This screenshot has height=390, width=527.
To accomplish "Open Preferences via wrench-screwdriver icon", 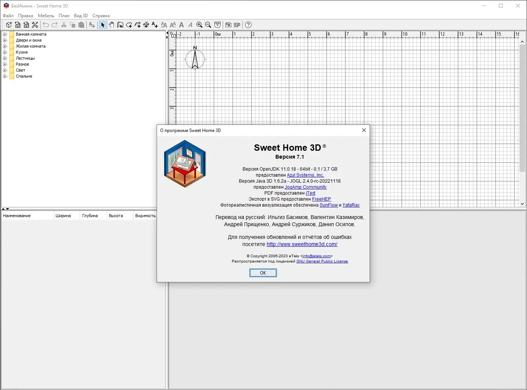I will tap(35, 25).
